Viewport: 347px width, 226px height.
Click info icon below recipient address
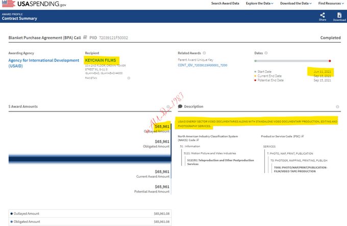[x=129, y=78]
